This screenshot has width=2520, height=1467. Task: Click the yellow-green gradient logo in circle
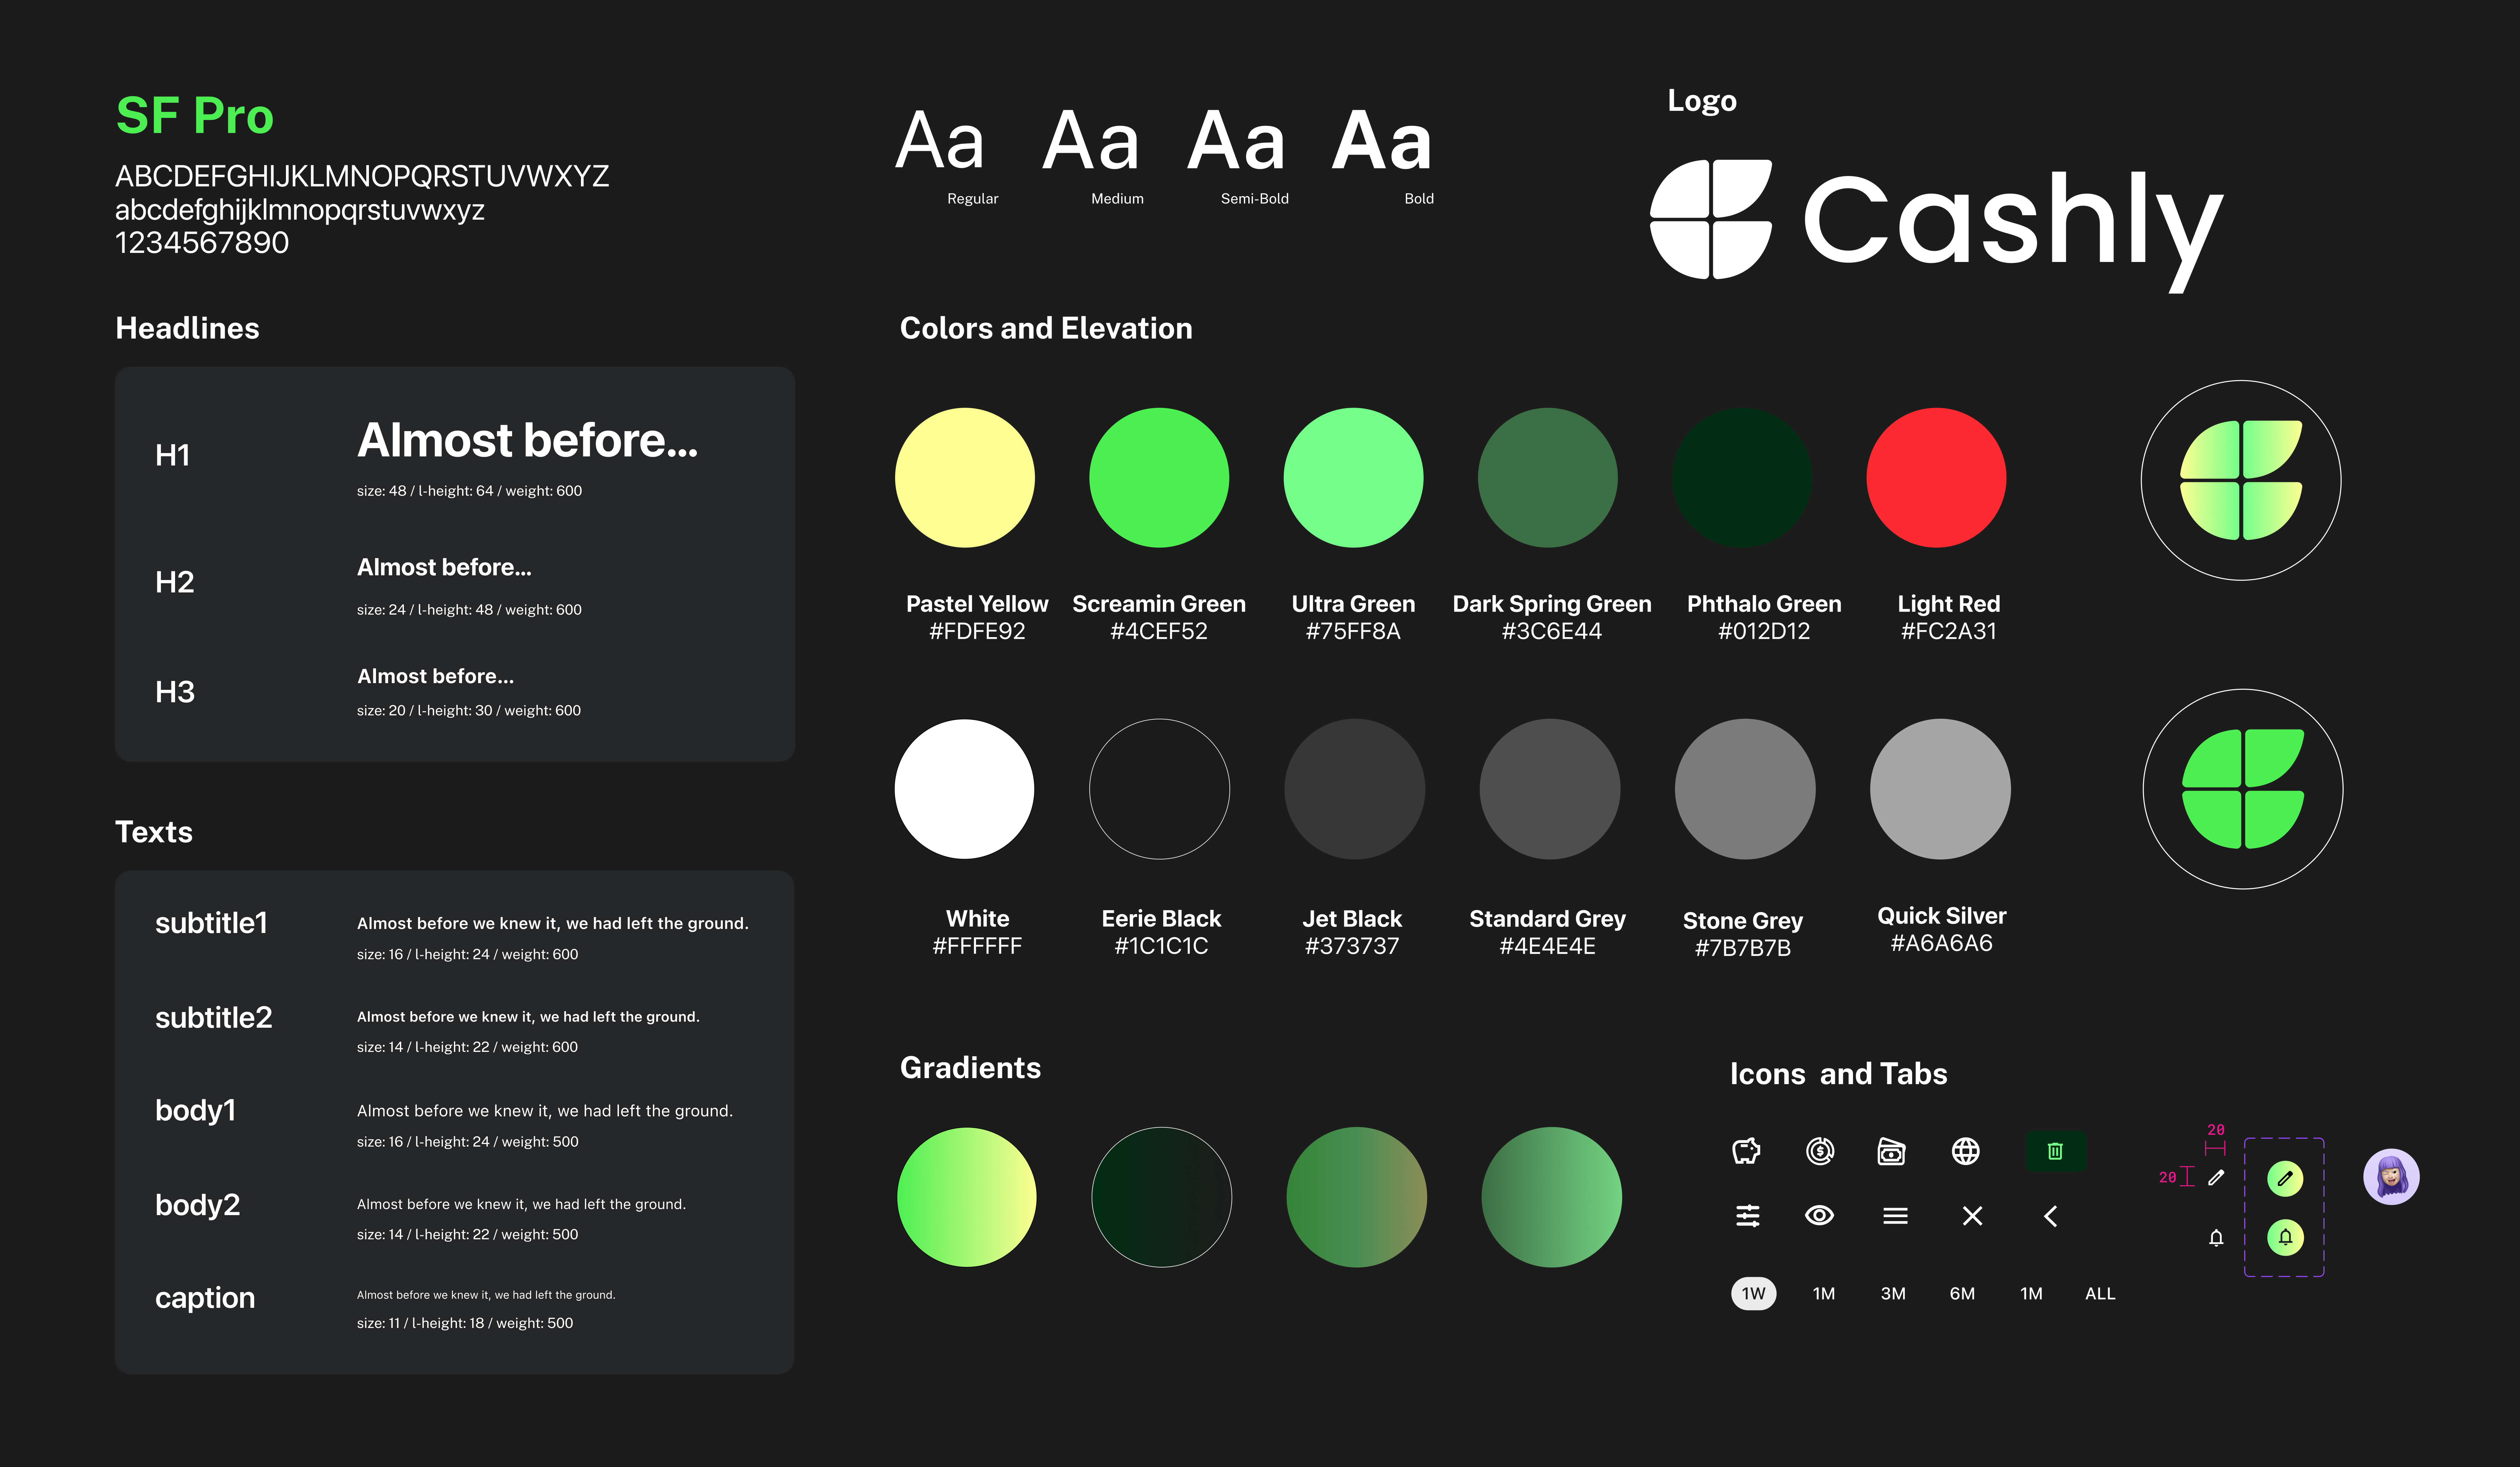(x=2241, y=481)
